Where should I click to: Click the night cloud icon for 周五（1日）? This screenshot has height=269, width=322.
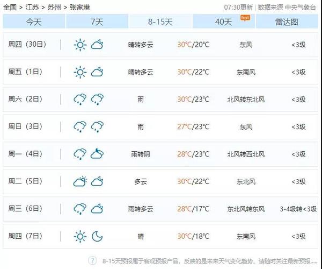point(97,72)
